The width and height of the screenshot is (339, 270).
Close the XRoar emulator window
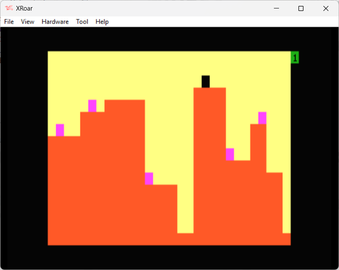(x=325, y=8)
